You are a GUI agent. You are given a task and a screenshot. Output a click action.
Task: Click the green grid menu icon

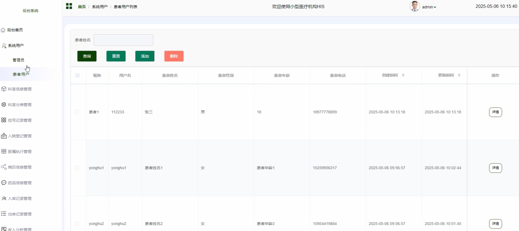(x=69, y=6)
